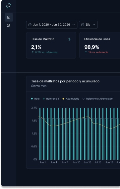The height and width of the screenshot is (189, 120).
Task: Click the 98,9% value
Action: coord(91,47)
